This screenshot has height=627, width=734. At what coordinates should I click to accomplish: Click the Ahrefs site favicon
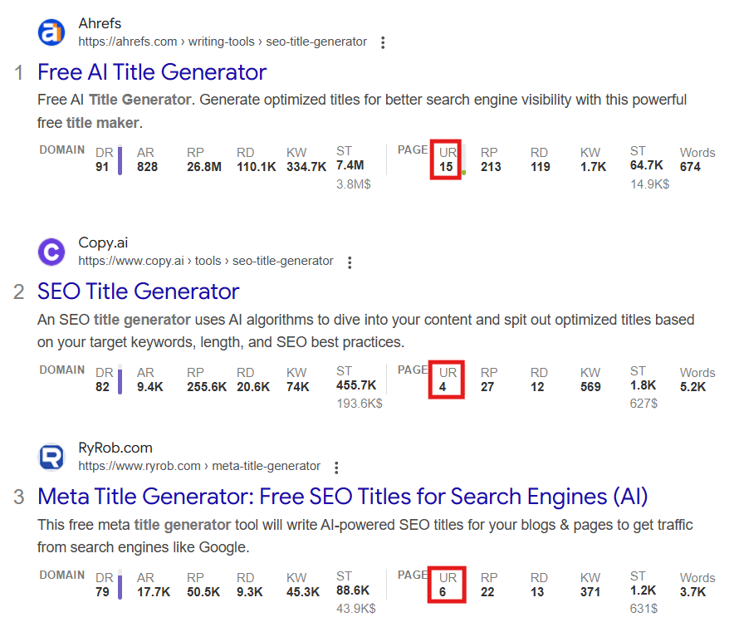coord(51,32)
